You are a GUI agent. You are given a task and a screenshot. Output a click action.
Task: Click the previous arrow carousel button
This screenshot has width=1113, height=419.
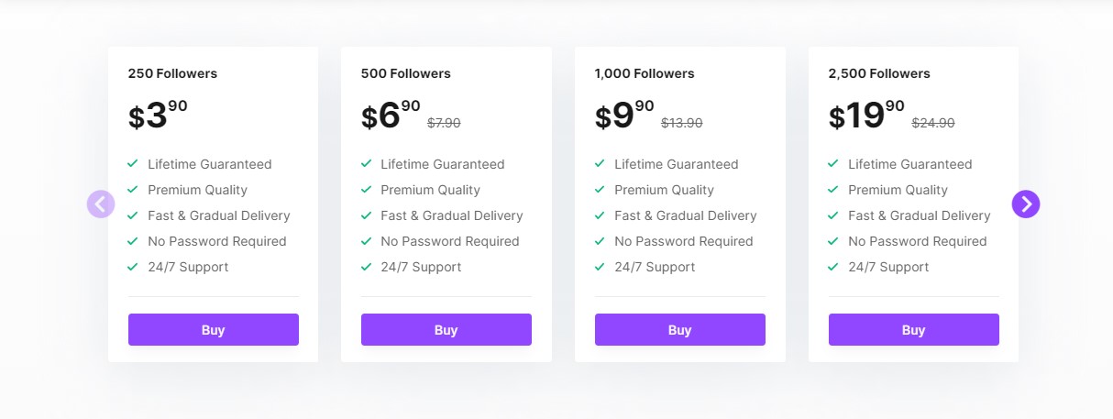click(101, 204)
